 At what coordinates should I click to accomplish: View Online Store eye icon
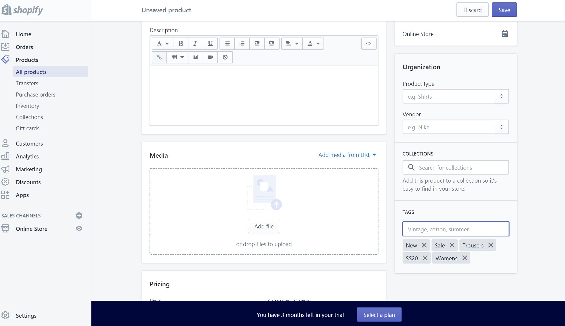click(x=79, y=229)
